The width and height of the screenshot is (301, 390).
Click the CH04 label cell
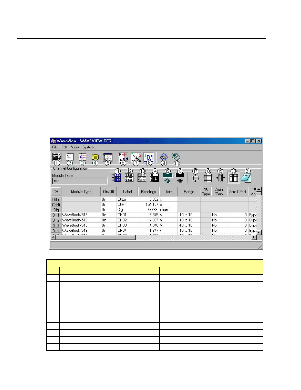point(127,231)
